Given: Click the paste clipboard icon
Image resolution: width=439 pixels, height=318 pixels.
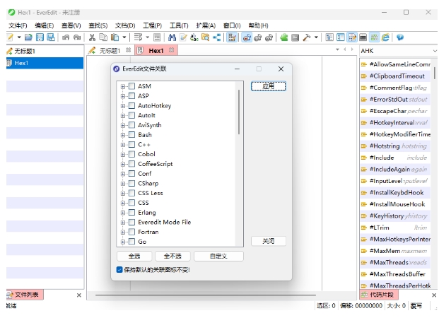Looking at the screenshot, I should pos(115,37).
